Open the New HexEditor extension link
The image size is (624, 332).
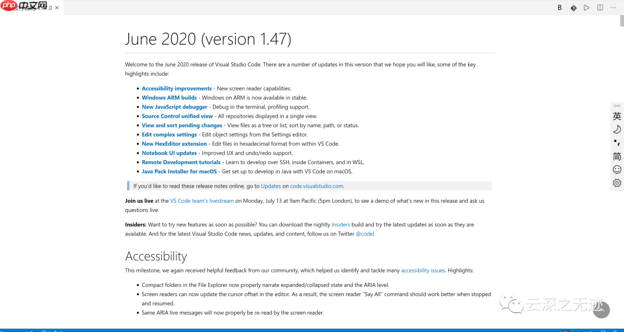(174, 144)
